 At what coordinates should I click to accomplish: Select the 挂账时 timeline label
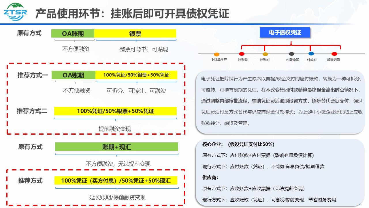point(265,60)
